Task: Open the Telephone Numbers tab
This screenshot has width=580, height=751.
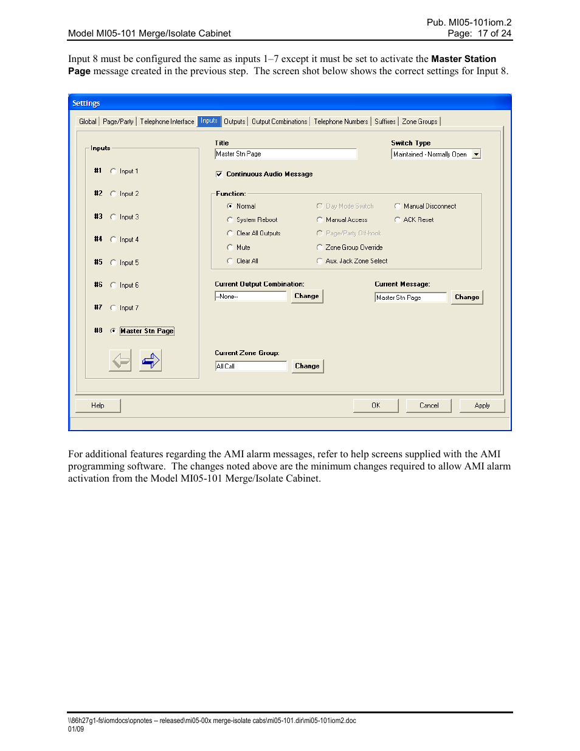Action: (341, 122)
